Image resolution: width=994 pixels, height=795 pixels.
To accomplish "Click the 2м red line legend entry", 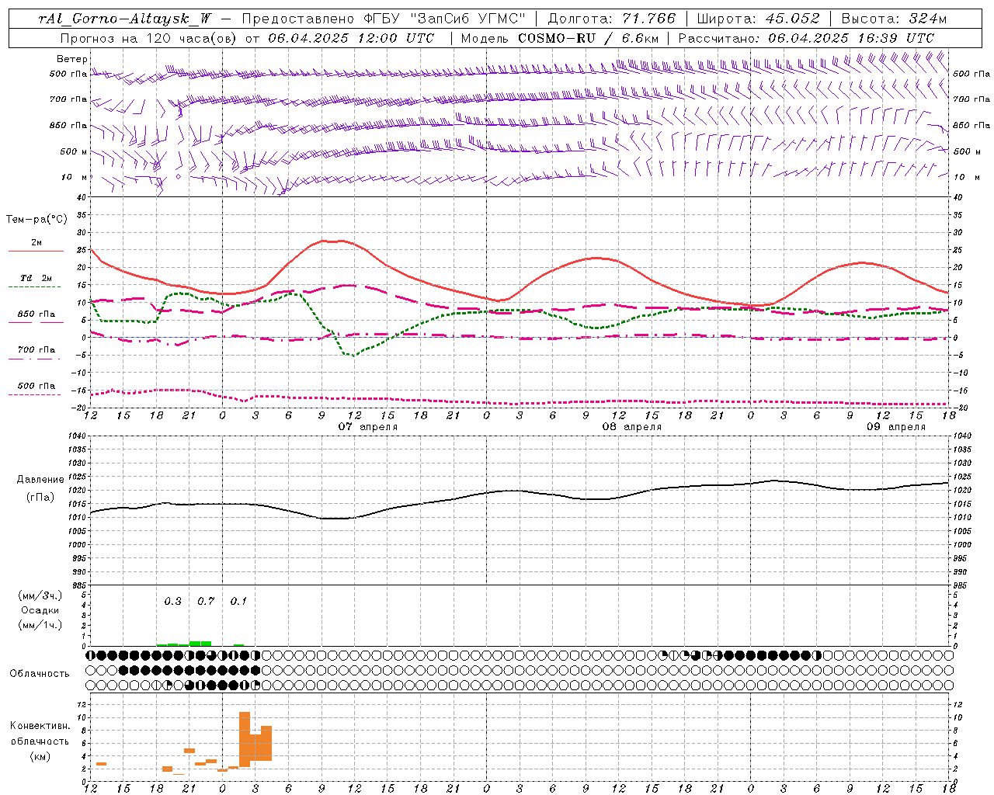I will 36,243.
